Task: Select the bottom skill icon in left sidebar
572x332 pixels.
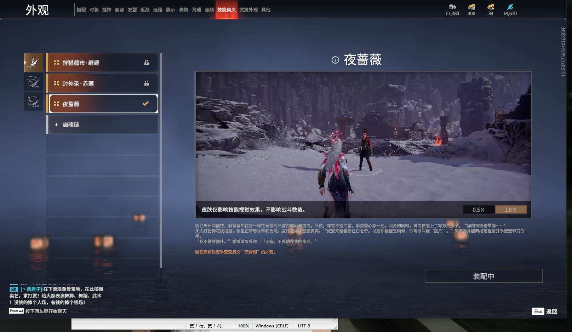Action: pos(34,101)
